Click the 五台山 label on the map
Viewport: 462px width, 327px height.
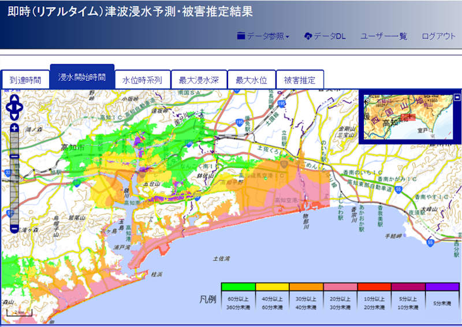(x=151, y=184)
